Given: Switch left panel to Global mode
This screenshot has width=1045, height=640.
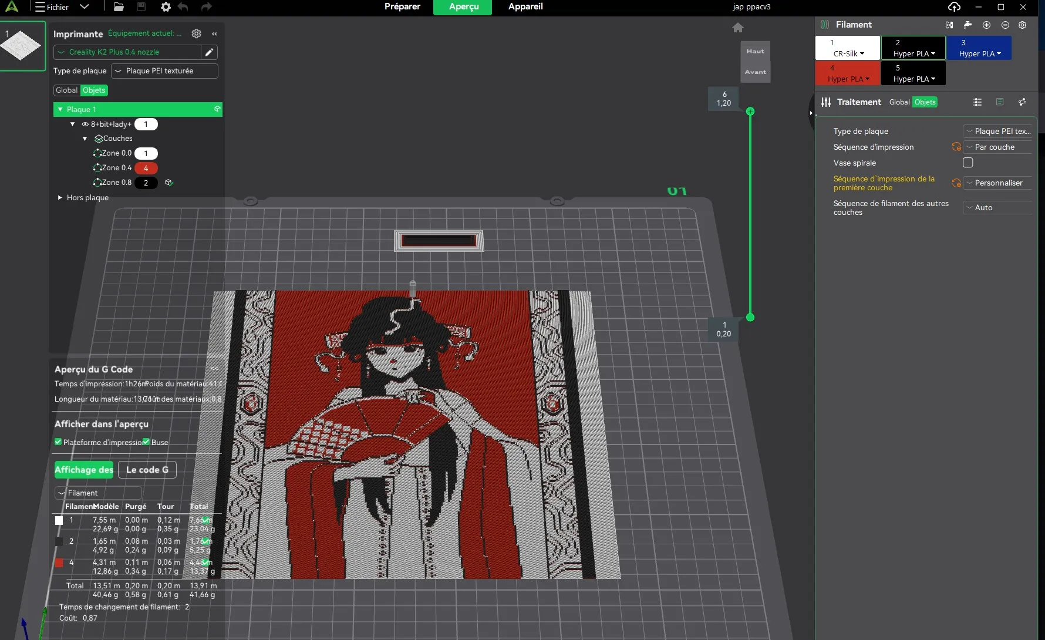Looking at the screenshot, I should [66, 90].
